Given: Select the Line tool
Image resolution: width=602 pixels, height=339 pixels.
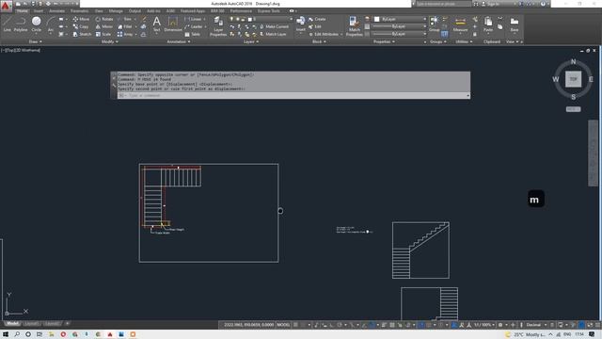Looking at the screenshot, I should click(x=8, y=24).
